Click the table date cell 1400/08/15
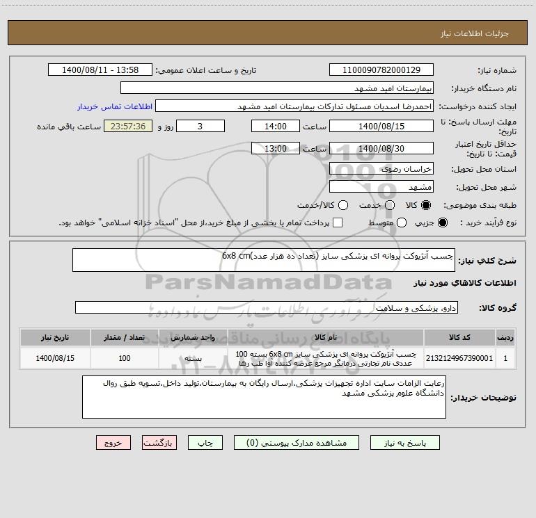The image size is (536, 518). tap(55, 358)
